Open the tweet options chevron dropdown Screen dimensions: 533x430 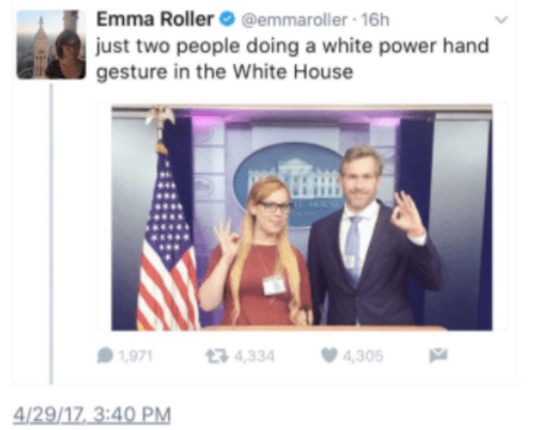pos(501,20)
